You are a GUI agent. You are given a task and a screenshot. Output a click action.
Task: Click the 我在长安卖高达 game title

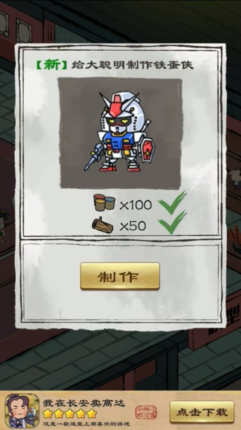click(84, 403)
